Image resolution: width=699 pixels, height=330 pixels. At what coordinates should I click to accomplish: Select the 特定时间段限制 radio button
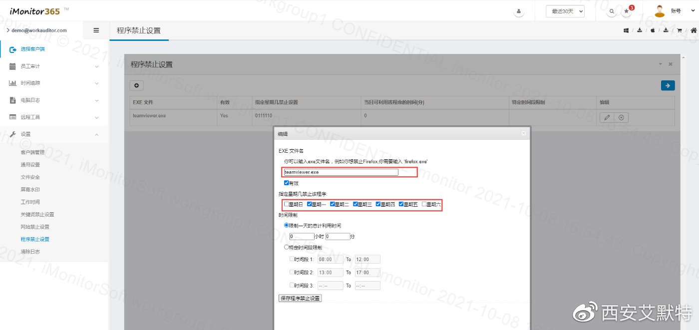tap(287, 247)
